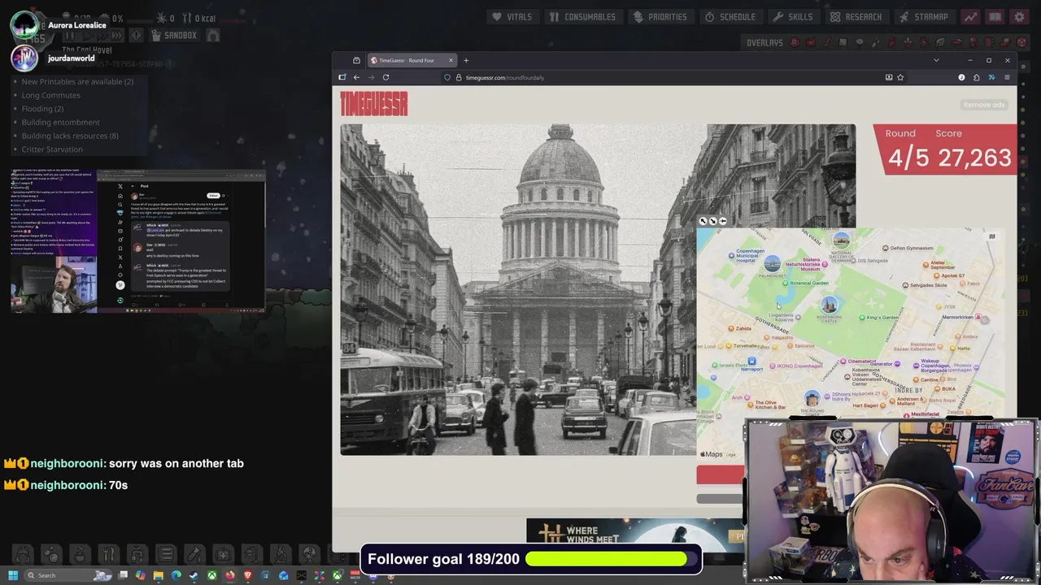Image resolution: width=1041 pixels, height=585 pixels.
Task: Click browser tab TimeGuessr - Round Four
Action: (412, 60)
